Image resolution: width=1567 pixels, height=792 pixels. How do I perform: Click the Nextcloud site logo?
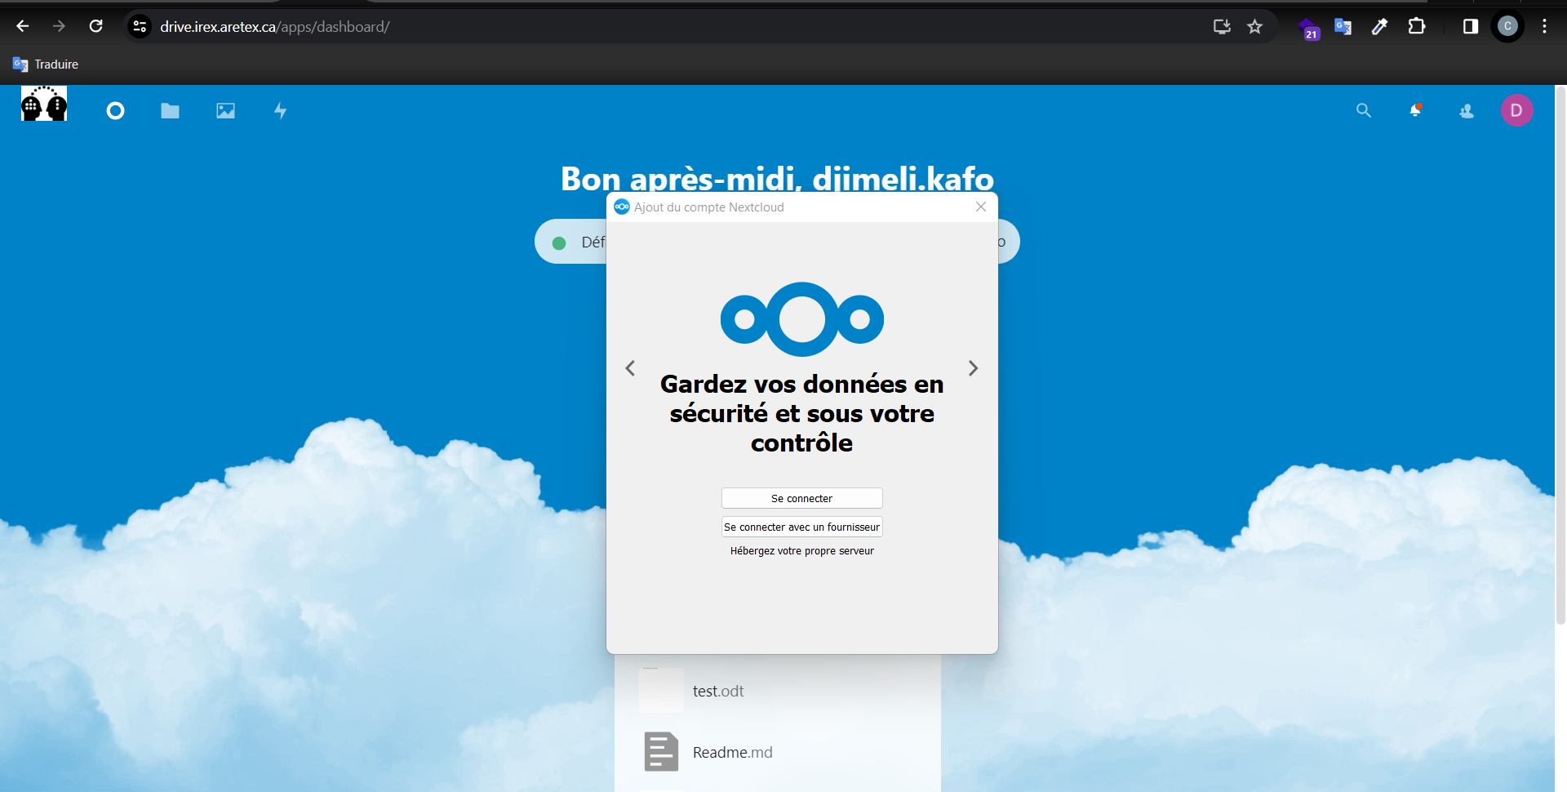point(44,105)
